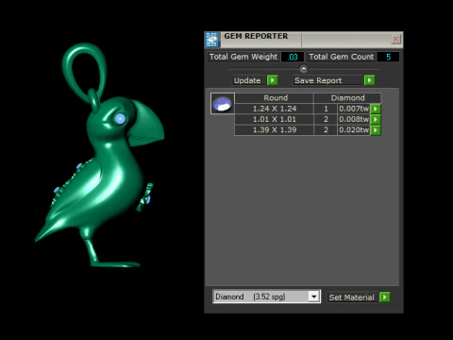Click the Total Gem Weight label
This screenshot has height=340, width=453.
tap(243, 57)
